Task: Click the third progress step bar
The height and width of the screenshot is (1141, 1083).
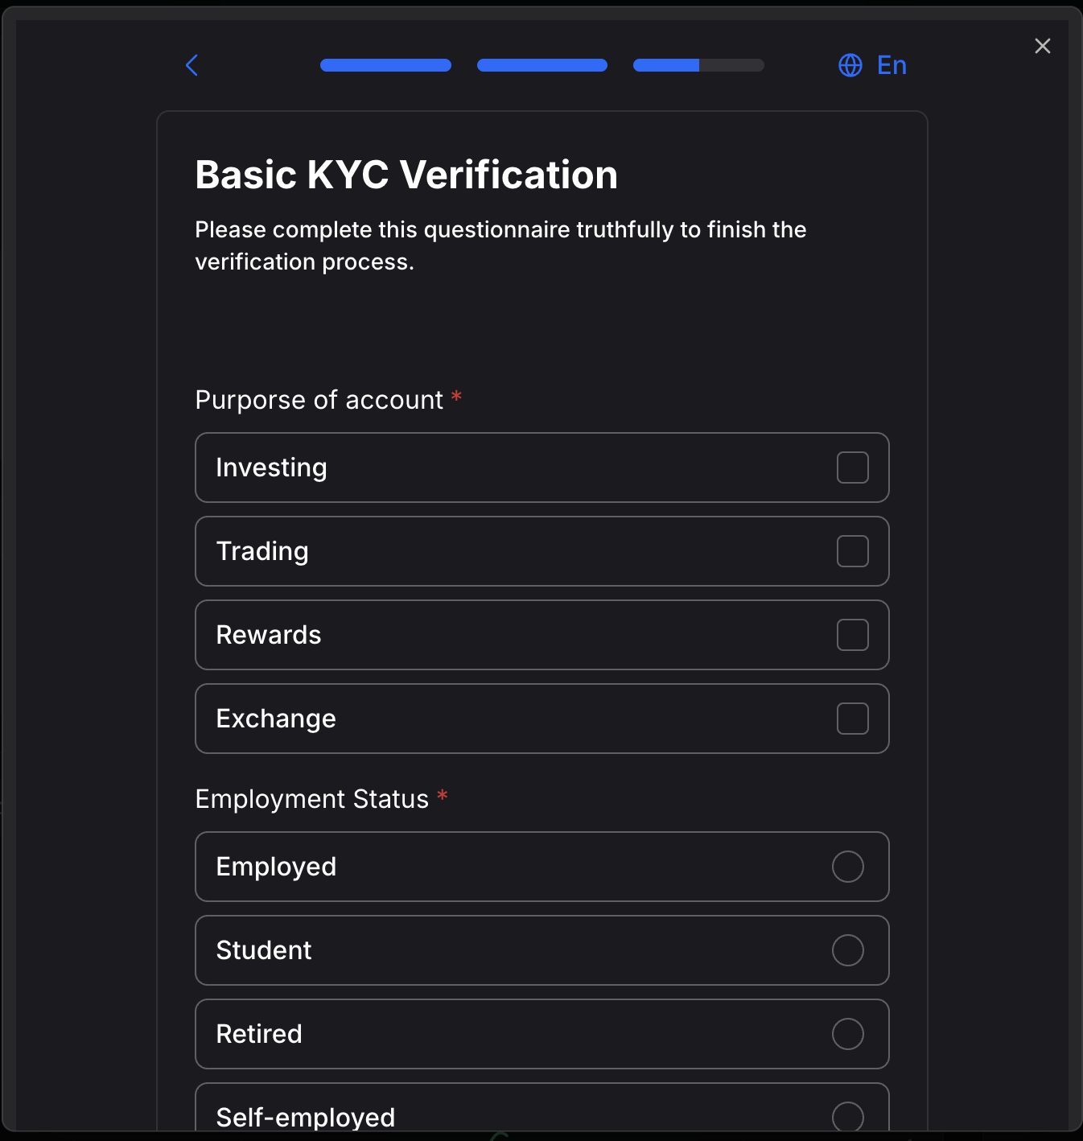Action: 698,65
